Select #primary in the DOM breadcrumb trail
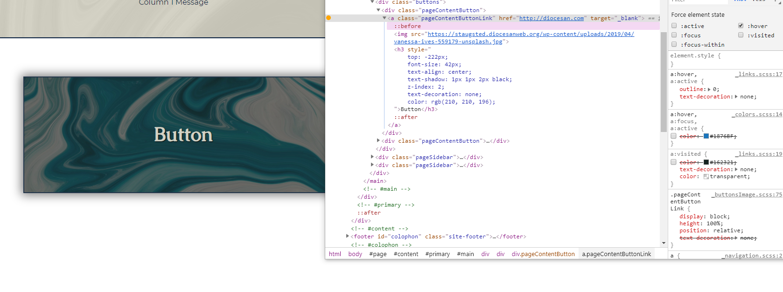Image resolution: width=783 pixels, height=292 pixels. 437,254
